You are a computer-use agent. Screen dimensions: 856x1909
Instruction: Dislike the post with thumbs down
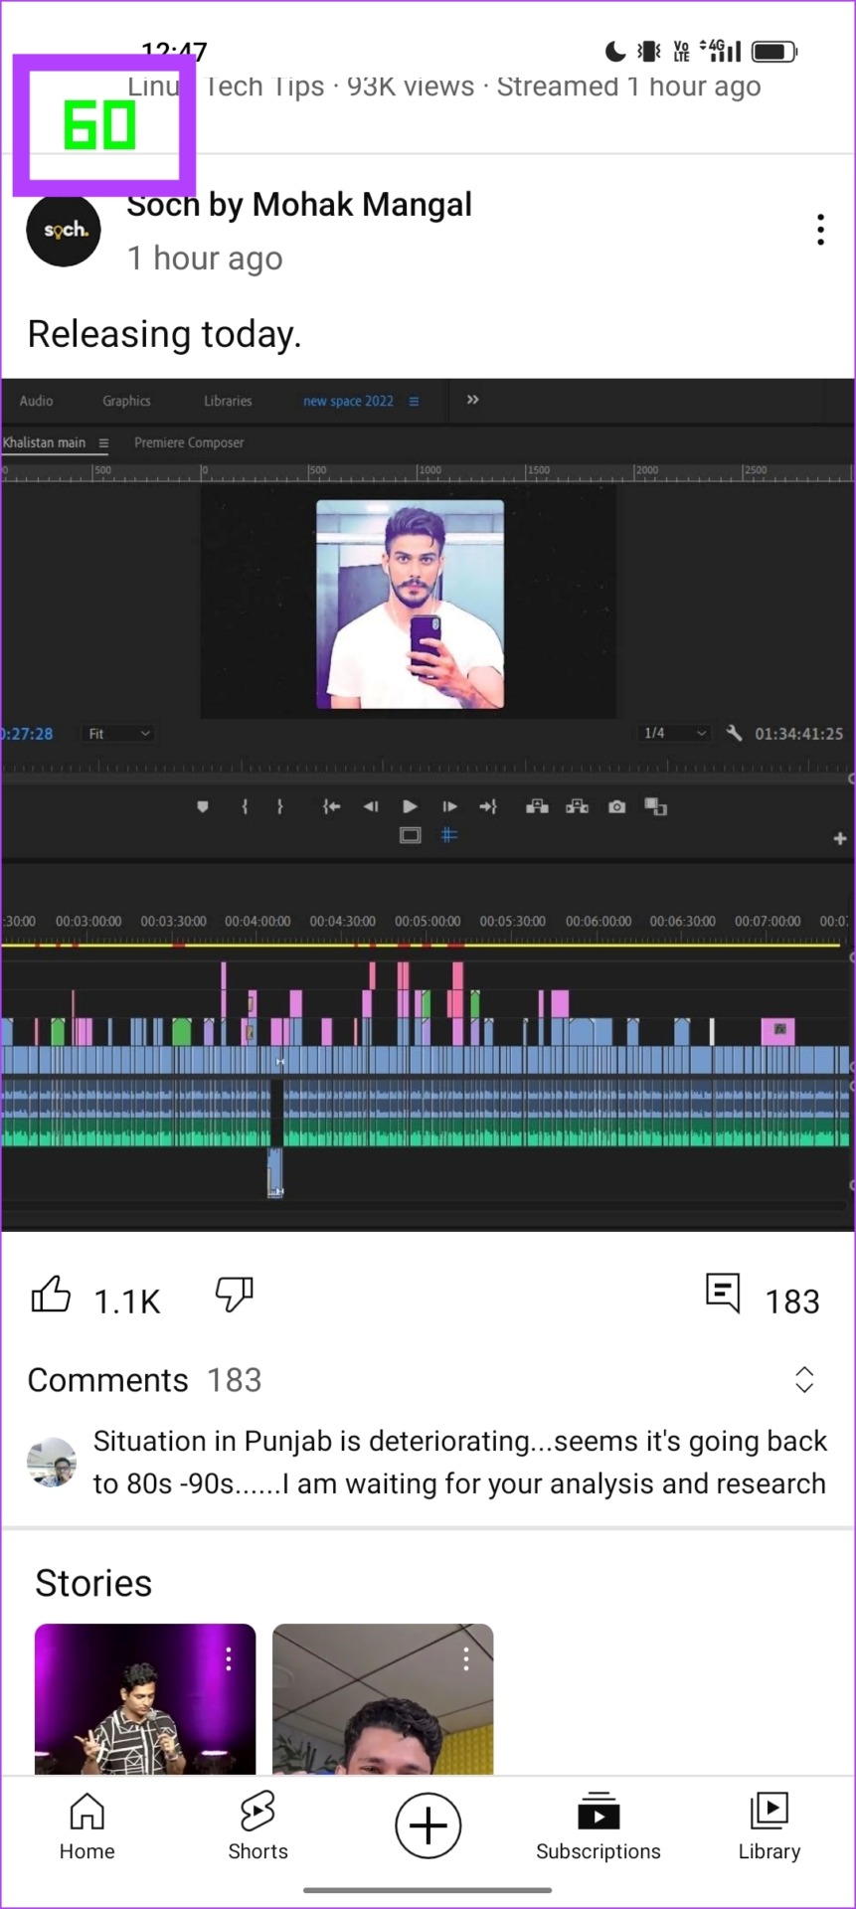point(235,1296)
